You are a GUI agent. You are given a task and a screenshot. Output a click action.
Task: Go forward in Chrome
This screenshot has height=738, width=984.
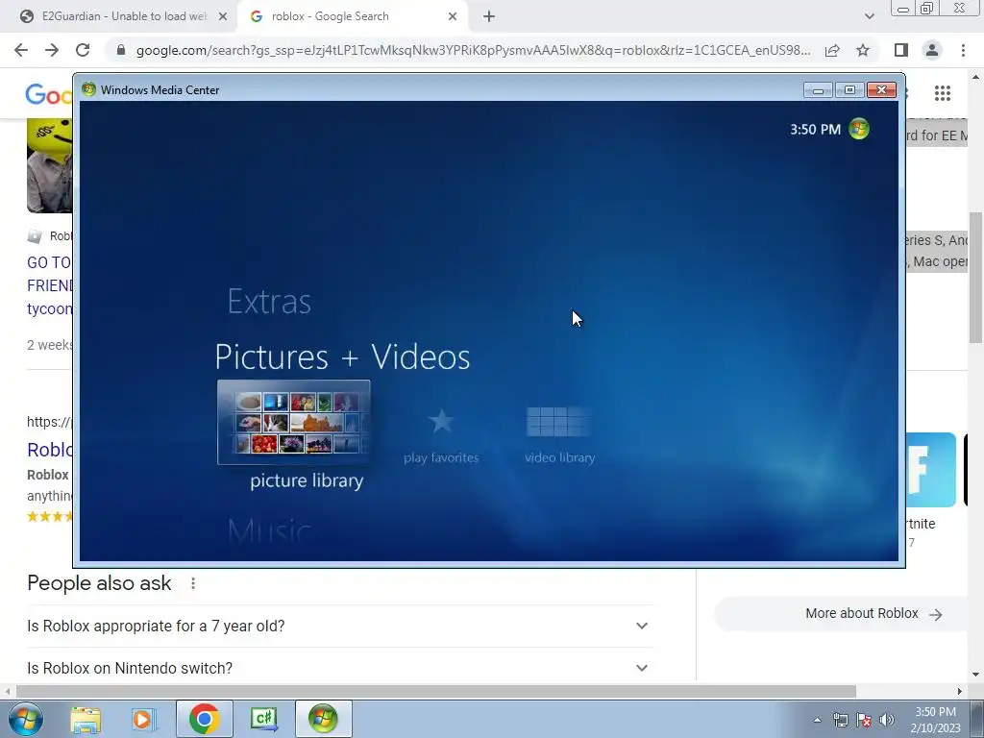(x=52, y=50)
